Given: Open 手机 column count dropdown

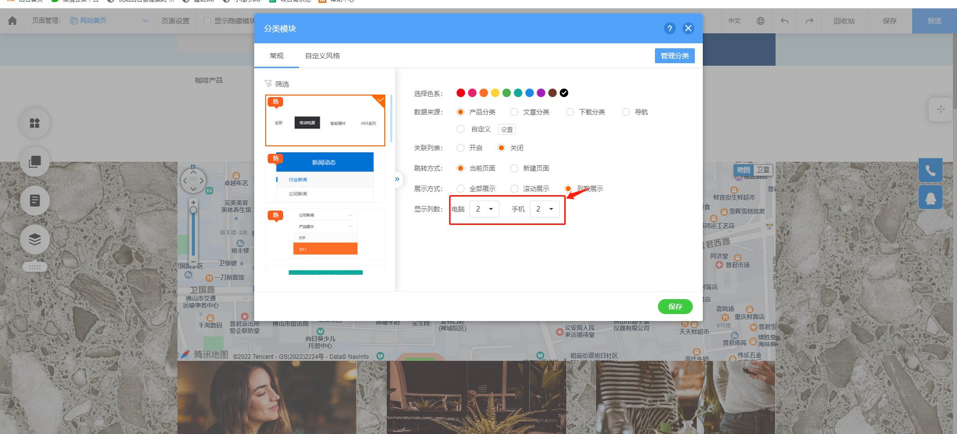Looking at the screenshot, I should 545,209.
